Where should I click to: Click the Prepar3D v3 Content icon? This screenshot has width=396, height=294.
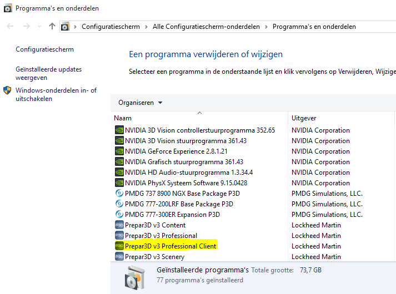point(119,225)
